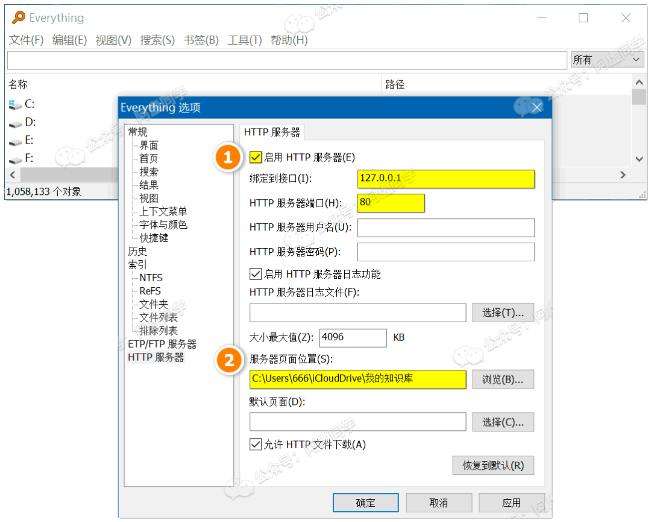Click the HTTP log file path field
Image resolution: width=651 pixels, height=522 pixels.
(358, 313)
